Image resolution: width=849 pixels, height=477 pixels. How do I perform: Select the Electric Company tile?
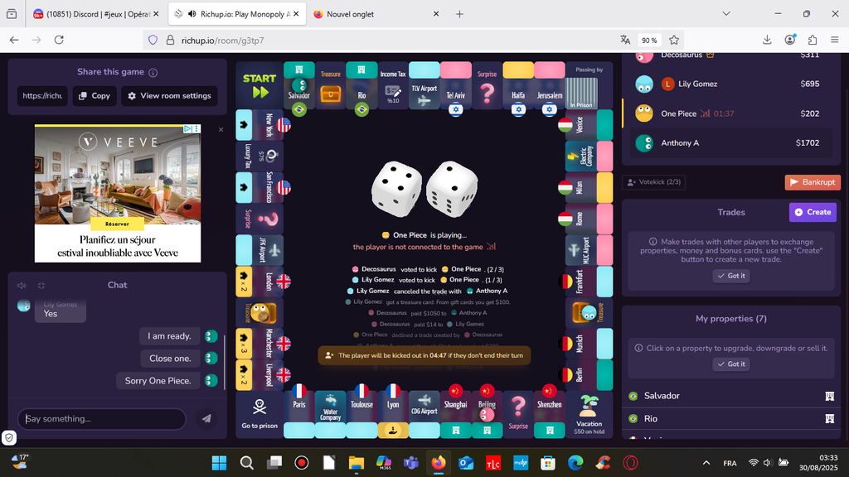tap(589, 156)
